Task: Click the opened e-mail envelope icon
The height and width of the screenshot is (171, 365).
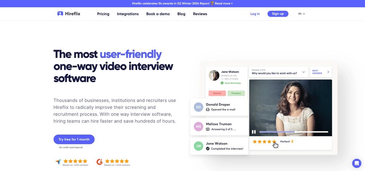Action: [208, 110]
